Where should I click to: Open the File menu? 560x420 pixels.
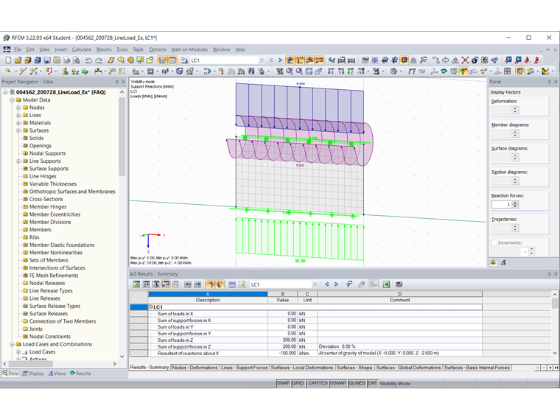18,49
